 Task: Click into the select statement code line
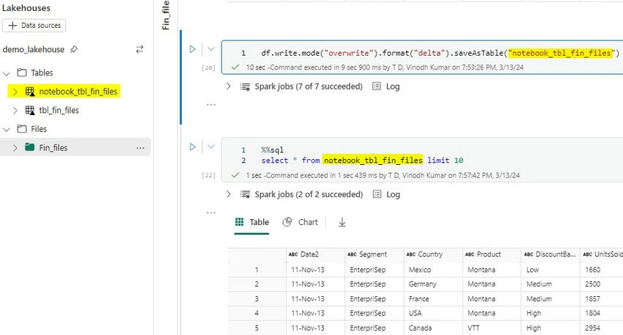(x=362, y=161)
